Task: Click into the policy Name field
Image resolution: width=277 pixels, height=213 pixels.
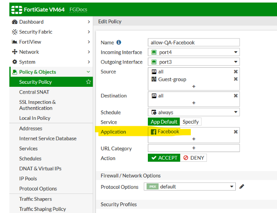Action: point(194,42)
